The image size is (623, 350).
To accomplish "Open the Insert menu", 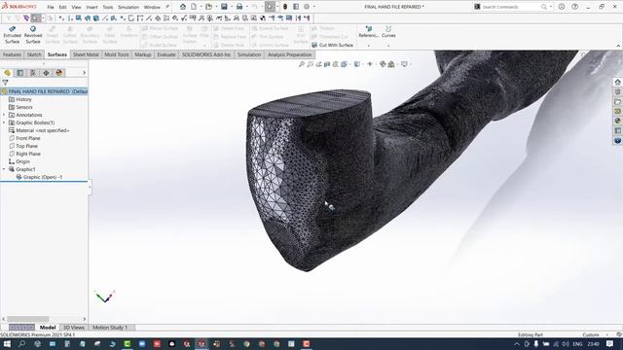I will point(92,7).
